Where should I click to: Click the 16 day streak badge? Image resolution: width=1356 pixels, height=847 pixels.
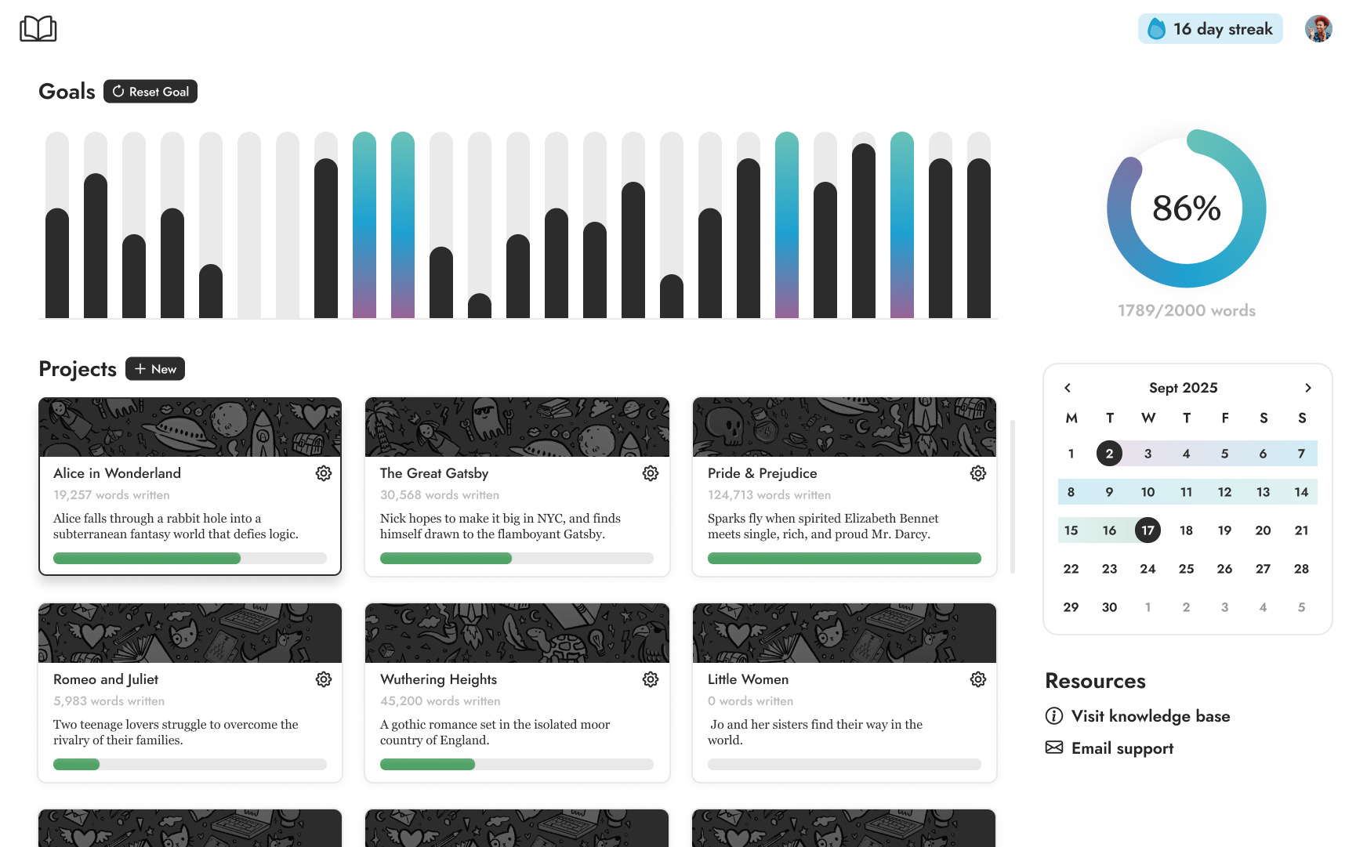[1210, 29]
